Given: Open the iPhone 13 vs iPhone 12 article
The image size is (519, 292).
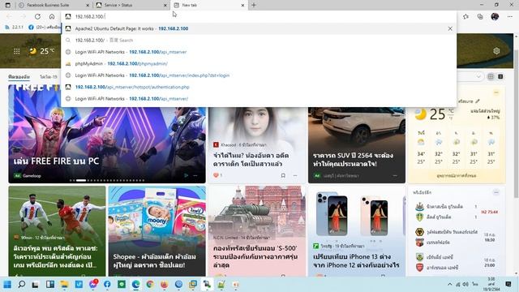Looking at the screenshot, I should click(x=357, y=230).
